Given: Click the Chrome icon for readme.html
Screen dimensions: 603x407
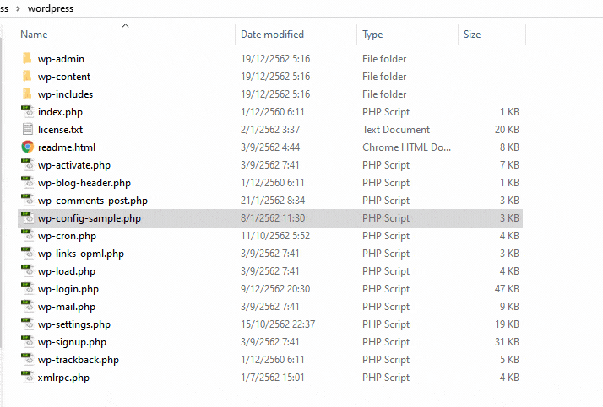Looking at the screenshot, I should (27, 147).
